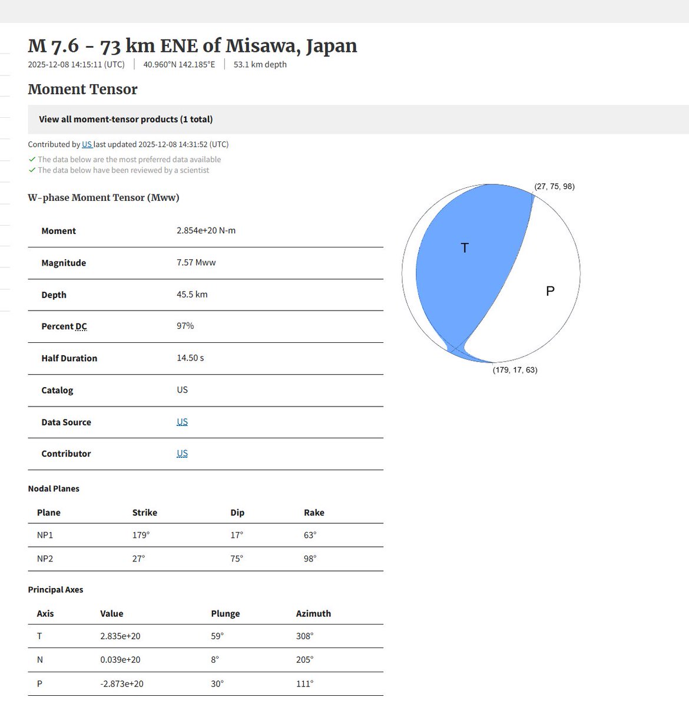The image size is (689, 707).
Task: Click the N axis plunge '8°'
Action: click(x=215, y=660)
